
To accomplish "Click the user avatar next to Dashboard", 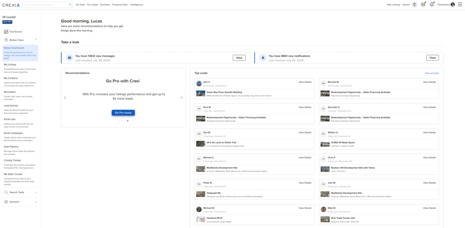I will point(453,5).
